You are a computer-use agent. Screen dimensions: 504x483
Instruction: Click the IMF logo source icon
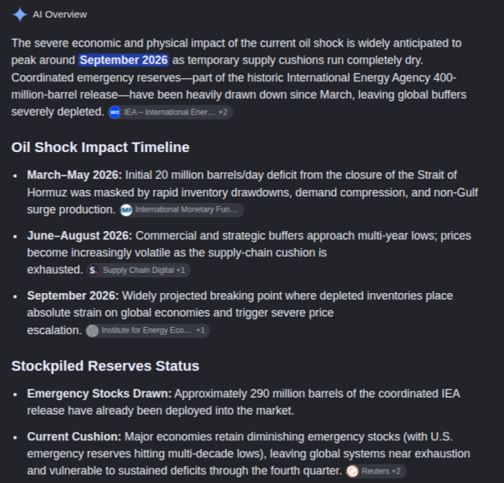pos(126,210)
